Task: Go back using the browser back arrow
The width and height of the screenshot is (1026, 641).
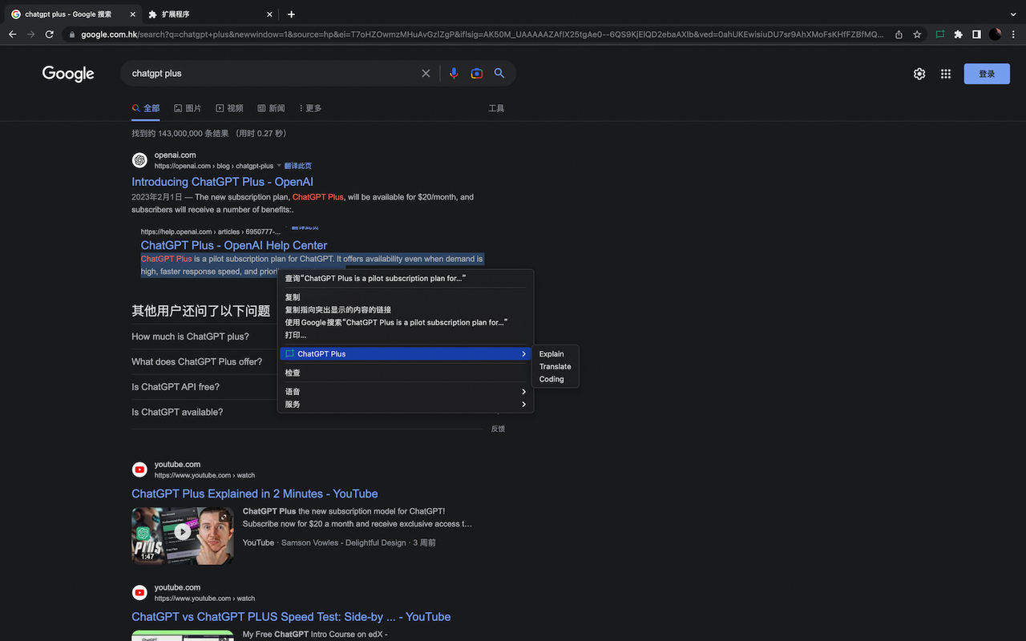Action: [12, 34]
